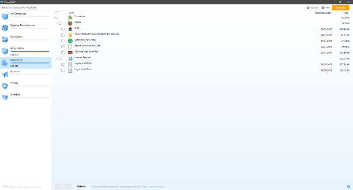Click the Firefox browser icon
353x190 pixels.
[x=70, y=23]
